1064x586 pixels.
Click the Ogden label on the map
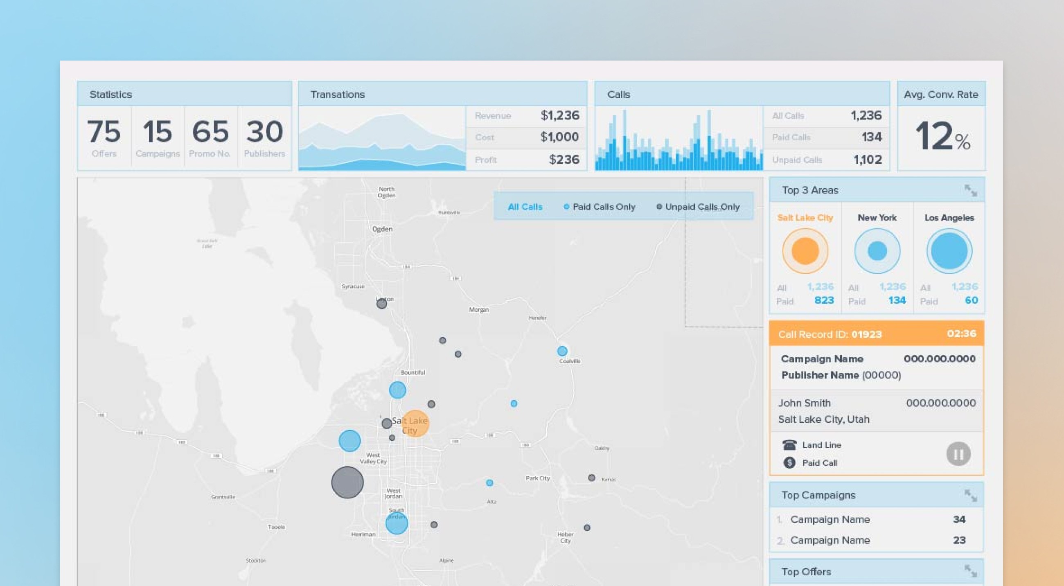click(x=383, y=229)
